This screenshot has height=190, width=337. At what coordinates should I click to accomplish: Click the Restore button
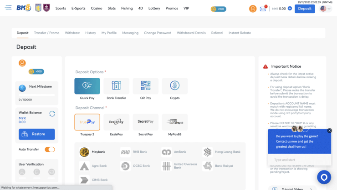coord(37,134)
